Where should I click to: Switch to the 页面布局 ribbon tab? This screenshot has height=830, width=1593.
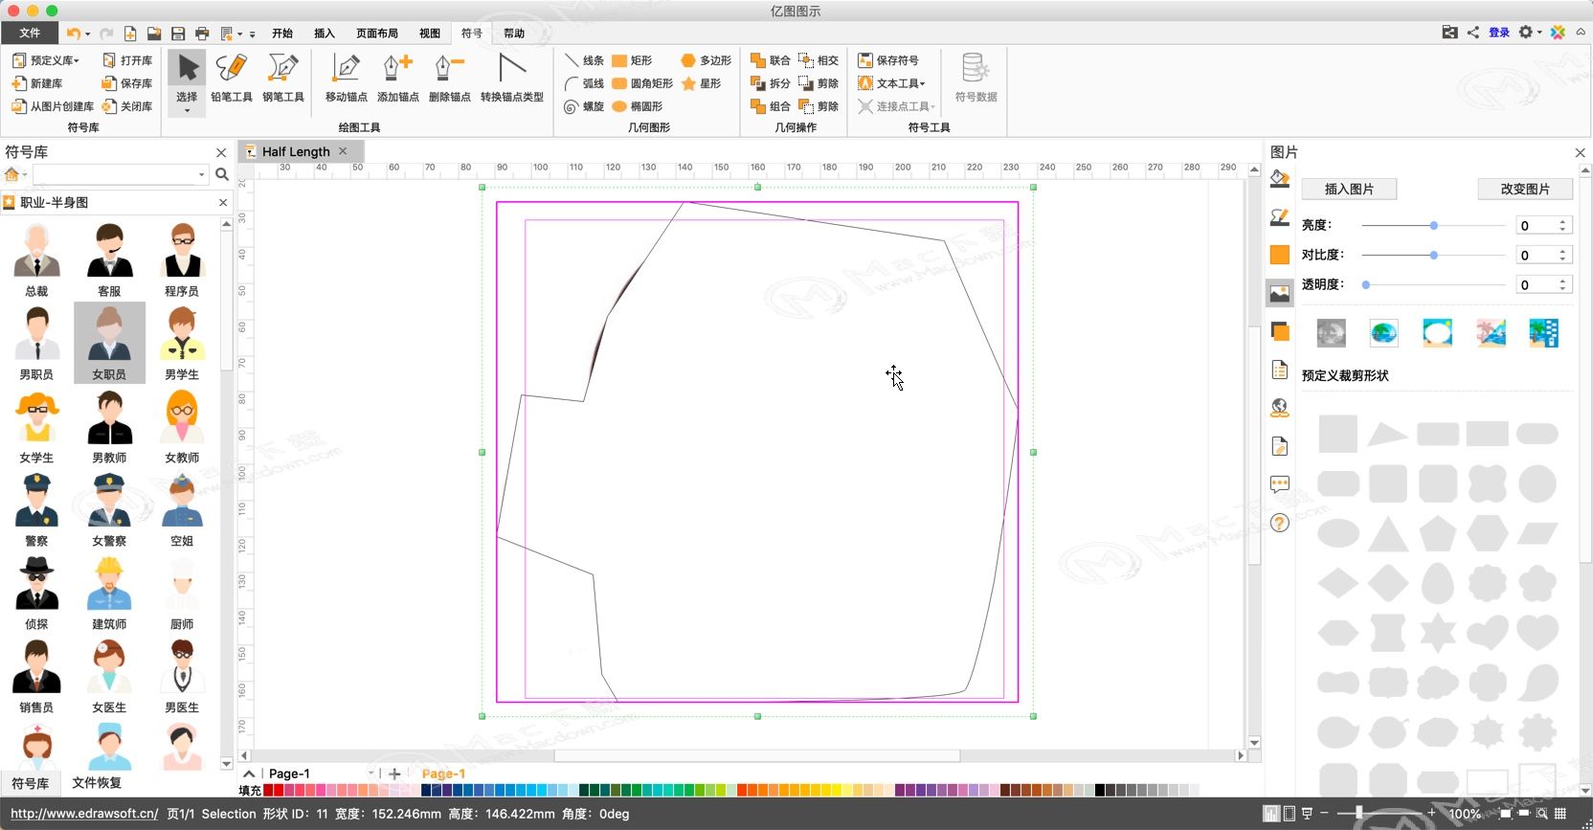(x=377, y=33)
